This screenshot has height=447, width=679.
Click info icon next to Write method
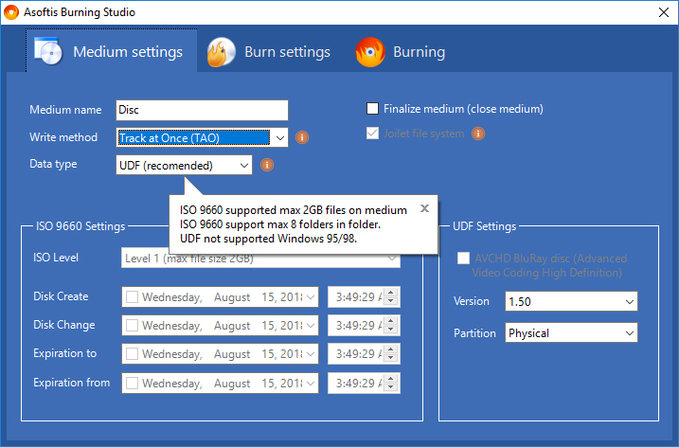coord(302,137)
